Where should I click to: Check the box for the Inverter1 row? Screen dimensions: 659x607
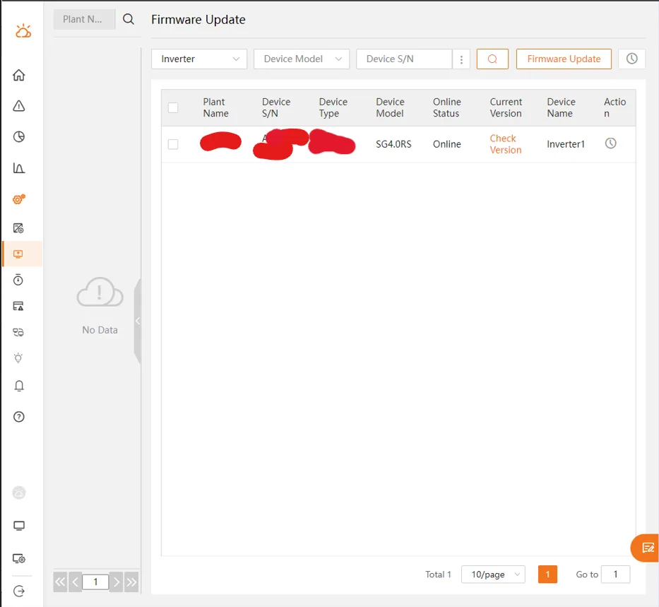tap(173, 144)
